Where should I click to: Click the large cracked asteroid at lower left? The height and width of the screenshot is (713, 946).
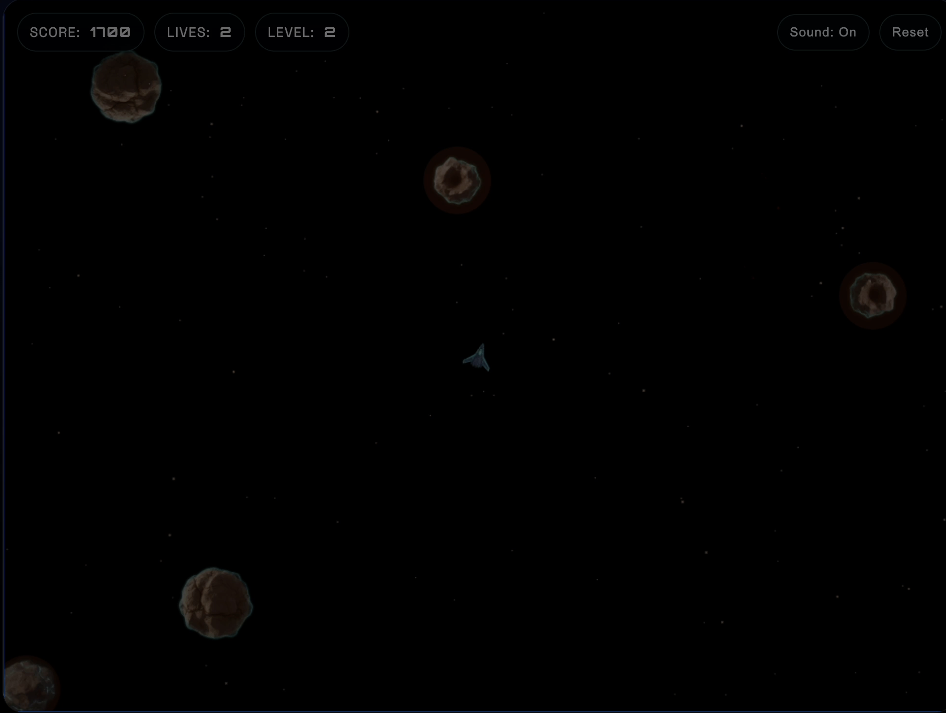(216, 603)
